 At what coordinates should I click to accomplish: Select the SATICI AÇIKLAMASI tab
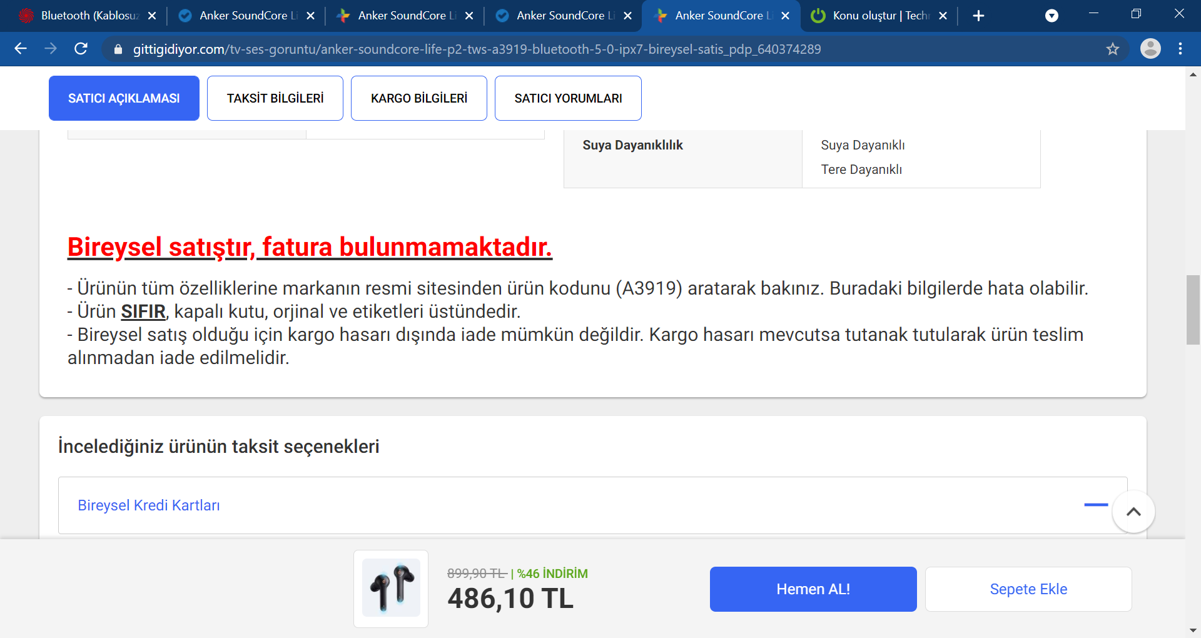pyautogui.click(x=124, y=98)
